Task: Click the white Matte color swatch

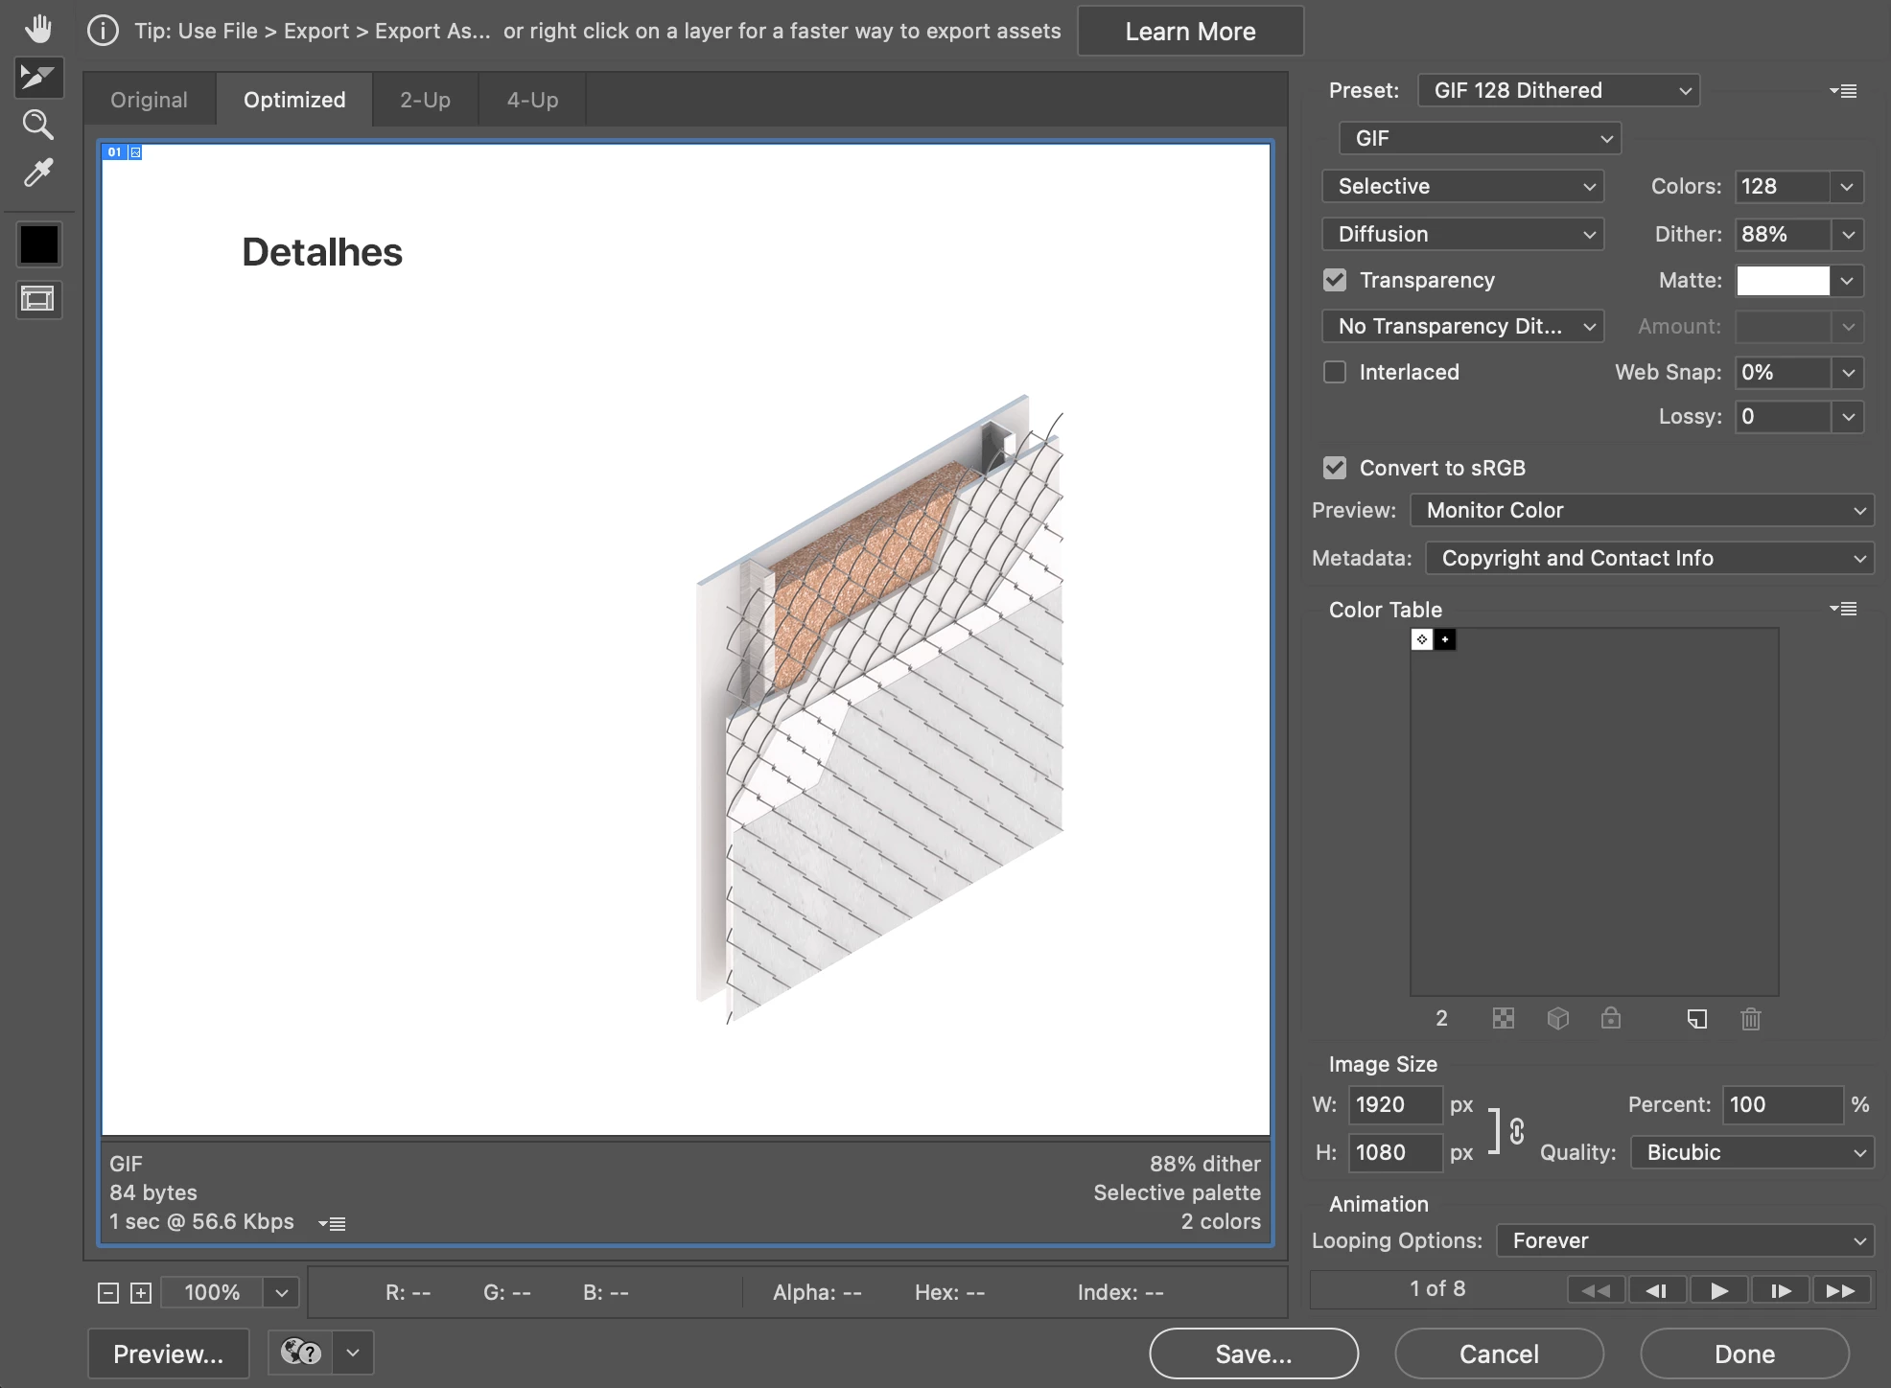Action: point(1783,280)
